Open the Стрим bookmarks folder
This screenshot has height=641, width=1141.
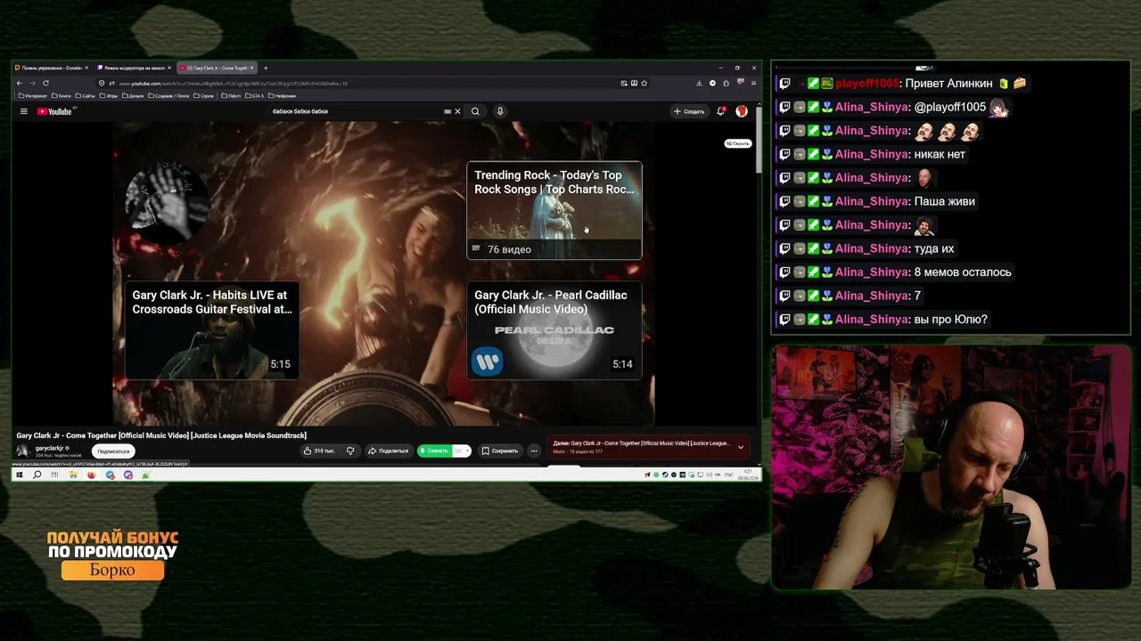(x=203, y=95)
